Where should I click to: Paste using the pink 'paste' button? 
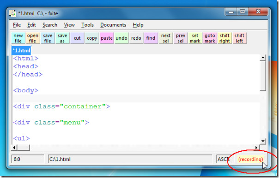click(107, 38)
